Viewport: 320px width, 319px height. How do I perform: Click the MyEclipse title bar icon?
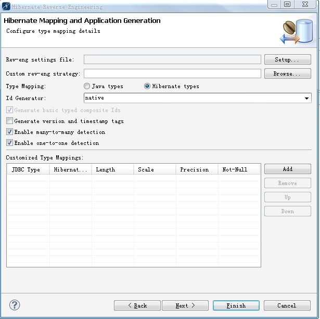pos(6,6)
